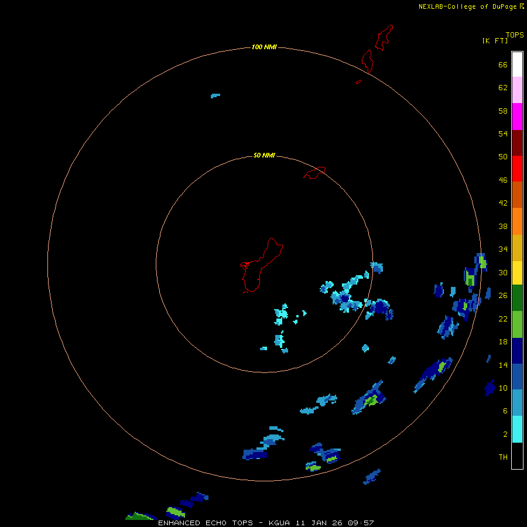527x527 pixels.
Task: Click the 10 legend value
Action: point(503,388)
